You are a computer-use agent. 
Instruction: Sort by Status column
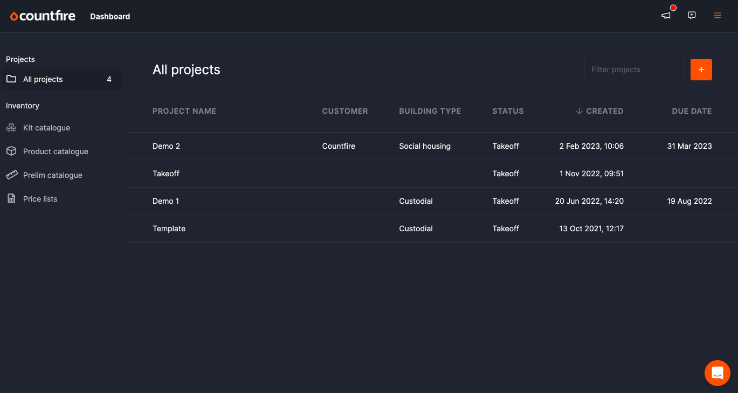coord(508,111)
